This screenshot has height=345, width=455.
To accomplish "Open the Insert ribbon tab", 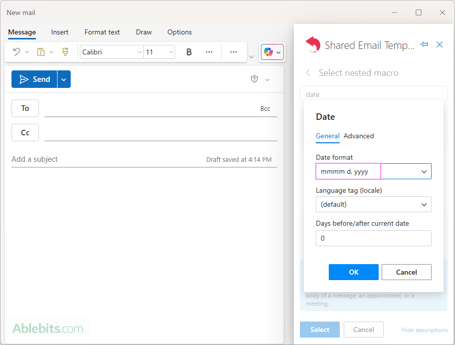I will pyautogui.click(x=60, y=32).
